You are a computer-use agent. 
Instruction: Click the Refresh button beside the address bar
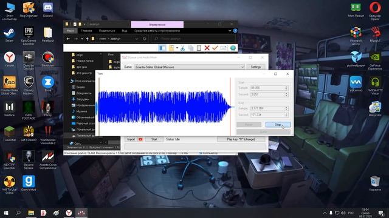click(x=145, y=39)
